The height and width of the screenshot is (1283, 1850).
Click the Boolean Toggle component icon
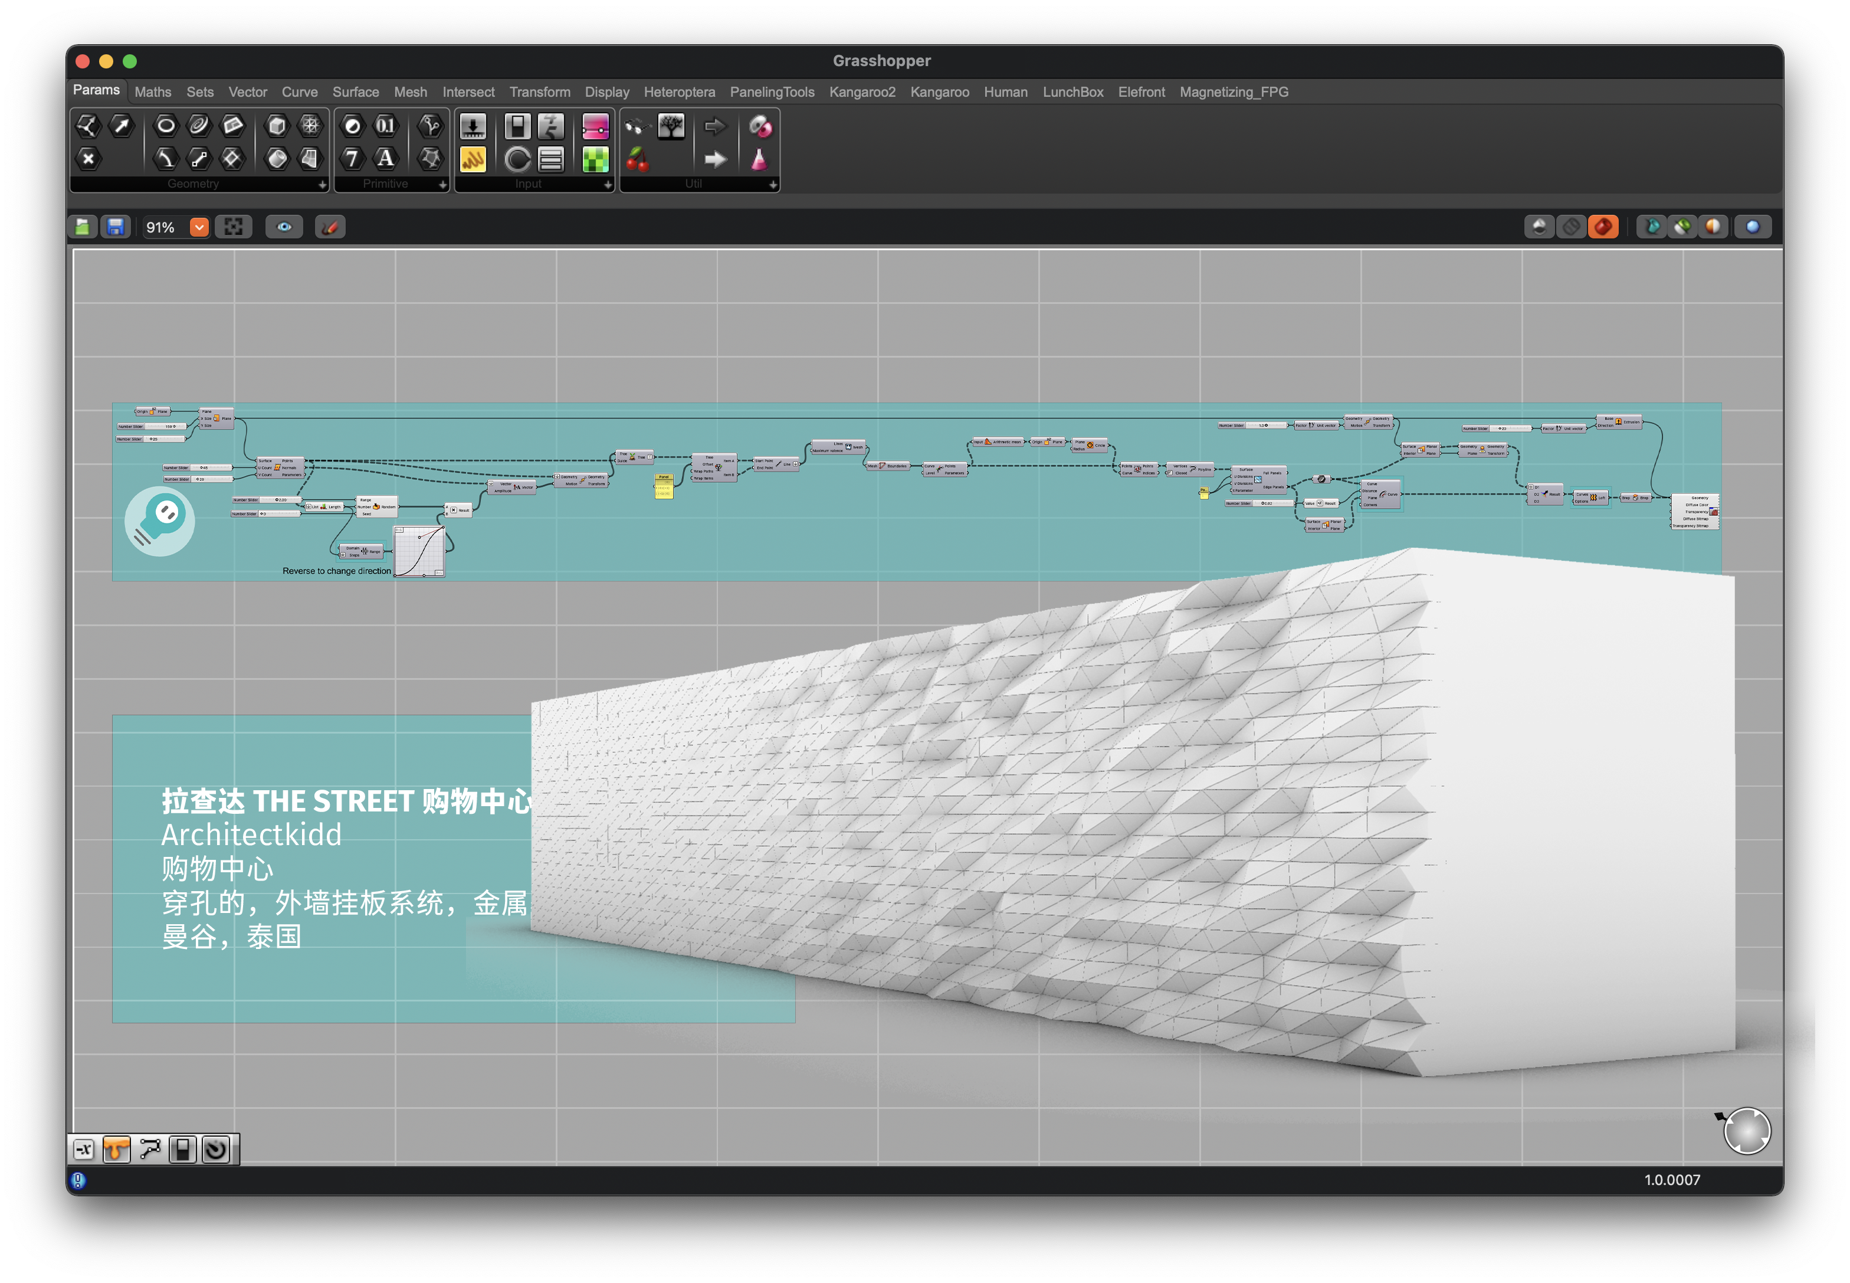pos(517,126)
